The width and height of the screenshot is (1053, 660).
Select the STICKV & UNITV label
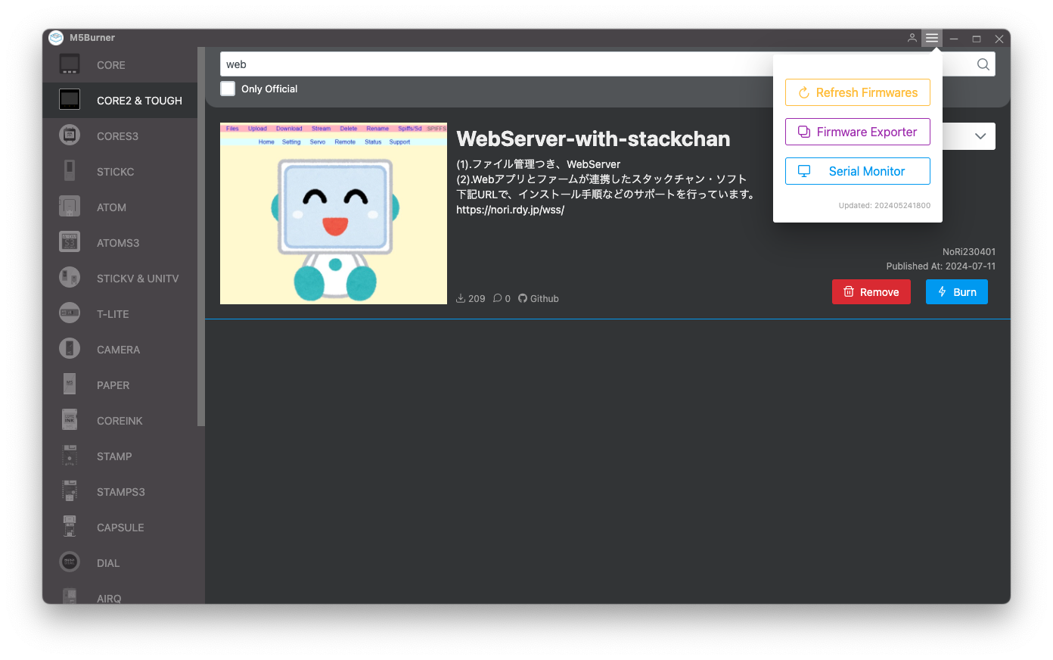138,279
